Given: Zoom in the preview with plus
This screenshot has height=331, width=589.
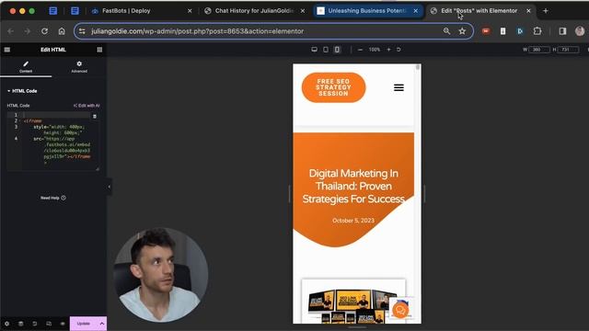Looking at the screenshot, I should pos(388,50).
